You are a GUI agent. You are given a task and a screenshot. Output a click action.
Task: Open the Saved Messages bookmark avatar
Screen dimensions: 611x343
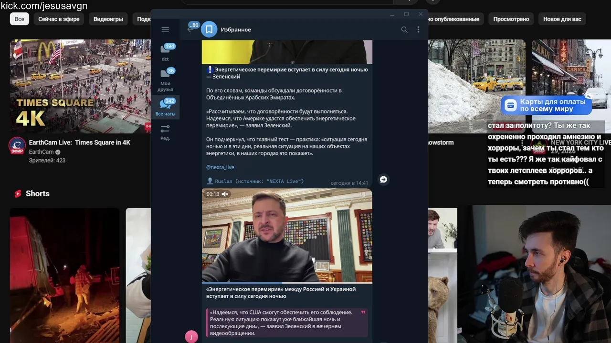tap(209, 30)
